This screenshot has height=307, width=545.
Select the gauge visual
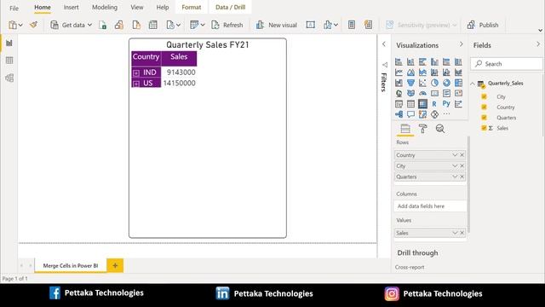(422, 93)
